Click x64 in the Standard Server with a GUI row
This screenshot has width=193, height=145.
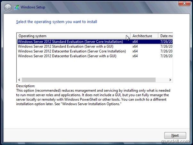pyautogui.click(x=135, y=47)
